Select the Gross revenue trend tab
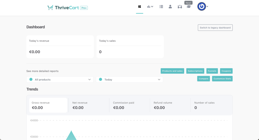 click(x=48, y=105)
